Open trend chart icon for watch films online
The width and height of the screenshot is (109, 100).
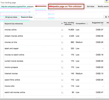point(62,80)
